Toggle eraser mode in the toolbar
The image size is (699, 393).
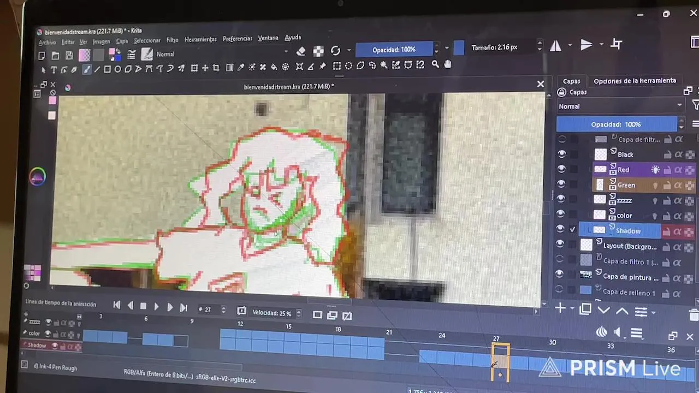301,51
